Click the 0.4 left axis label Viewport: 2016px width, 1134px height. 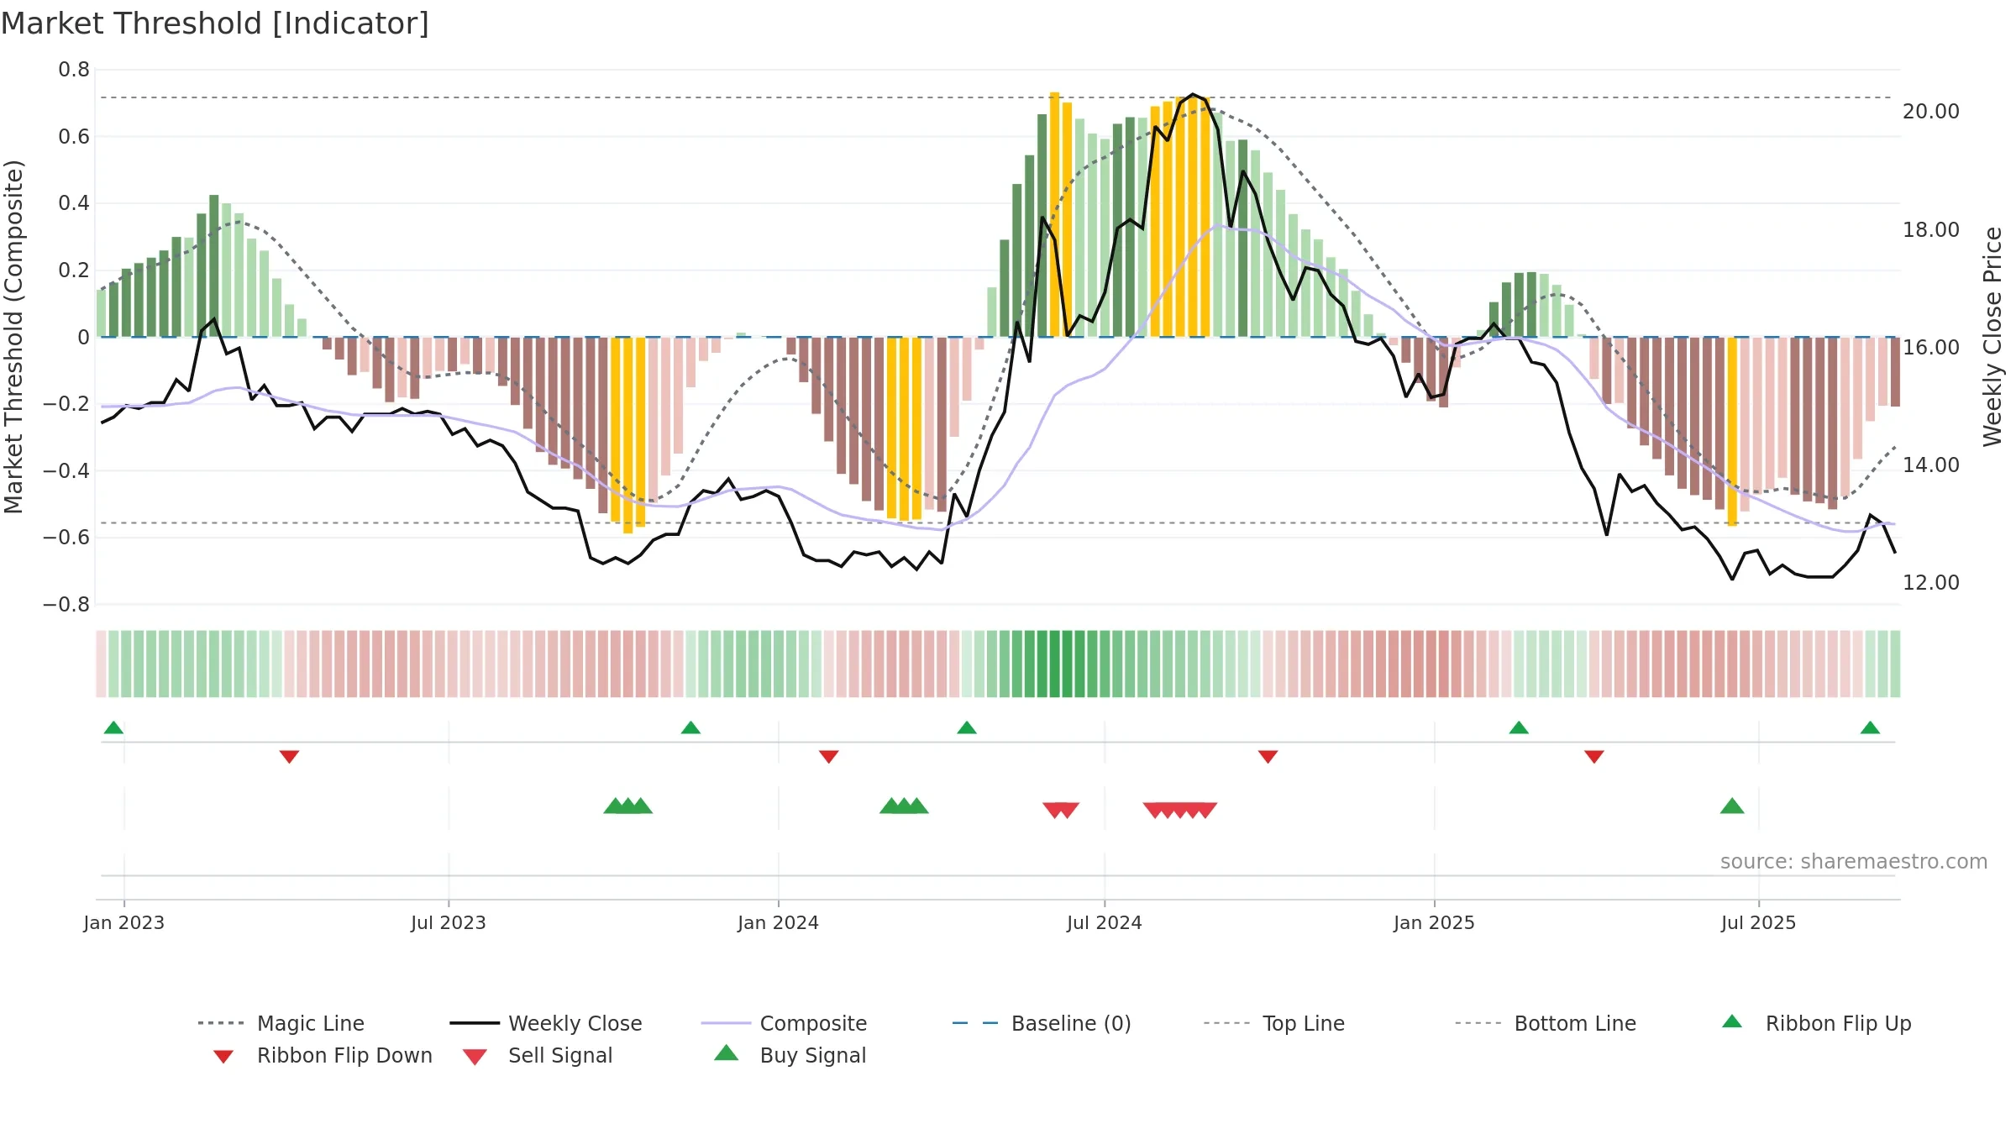point(74,203)
